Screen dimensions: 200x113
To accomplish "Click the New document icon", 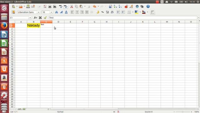I will click(13, 6).
